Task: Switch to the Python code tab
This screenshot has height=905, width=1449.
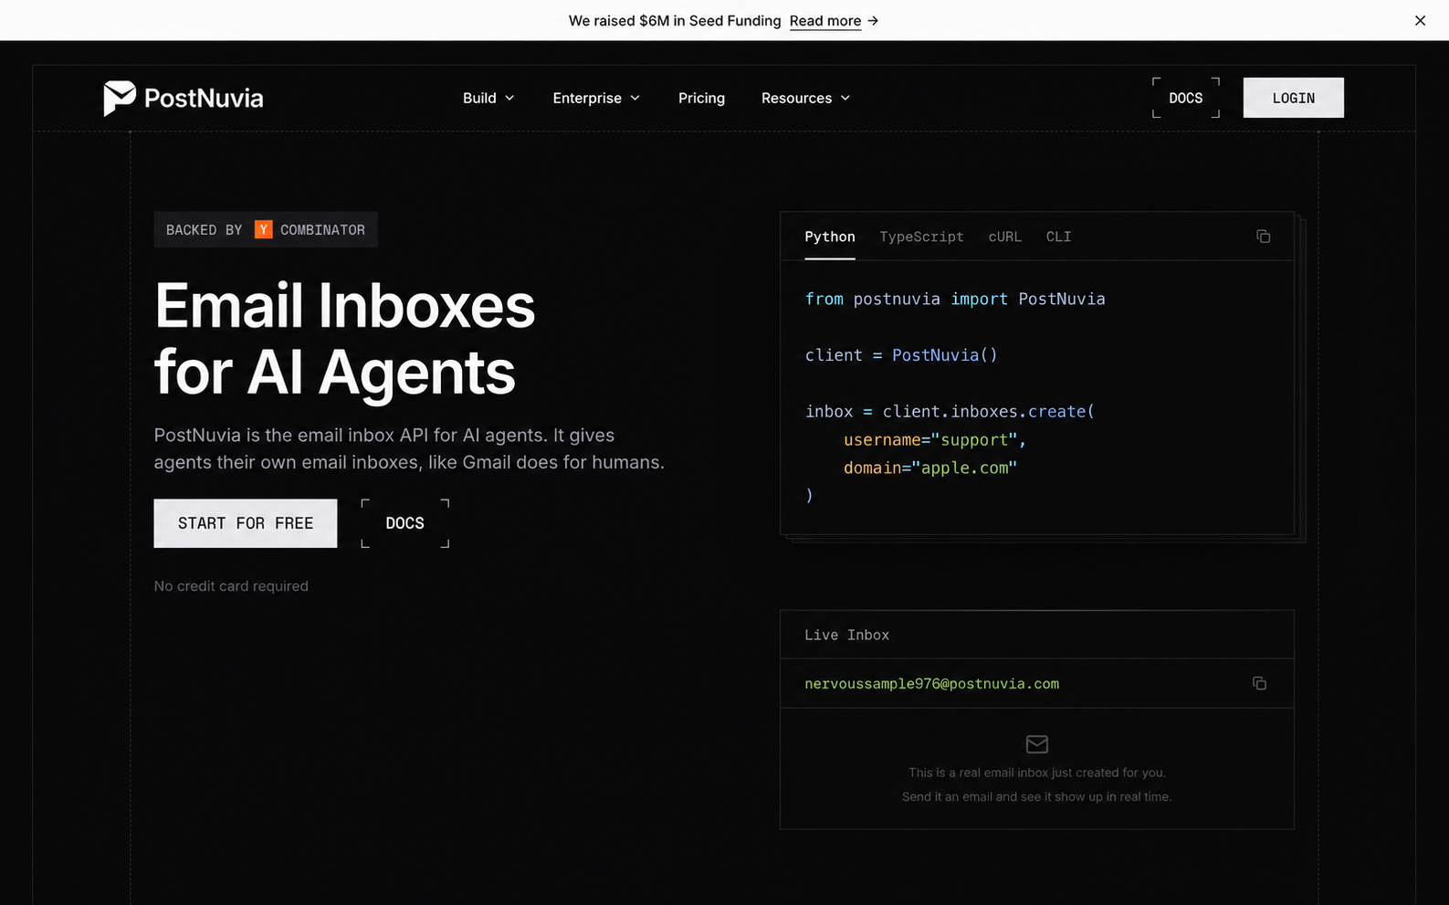Action: tap(829, 237)
